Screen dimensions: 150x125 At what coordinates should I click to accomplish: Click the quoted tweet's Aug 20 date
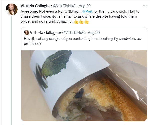tap(94, 33)
